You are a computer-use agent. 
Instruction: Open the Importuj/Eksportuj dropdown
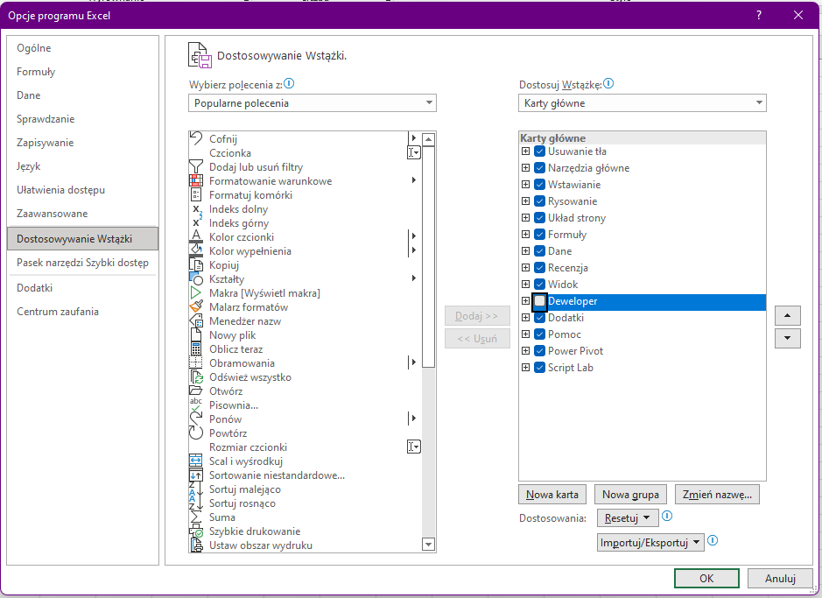coord(650,543)
